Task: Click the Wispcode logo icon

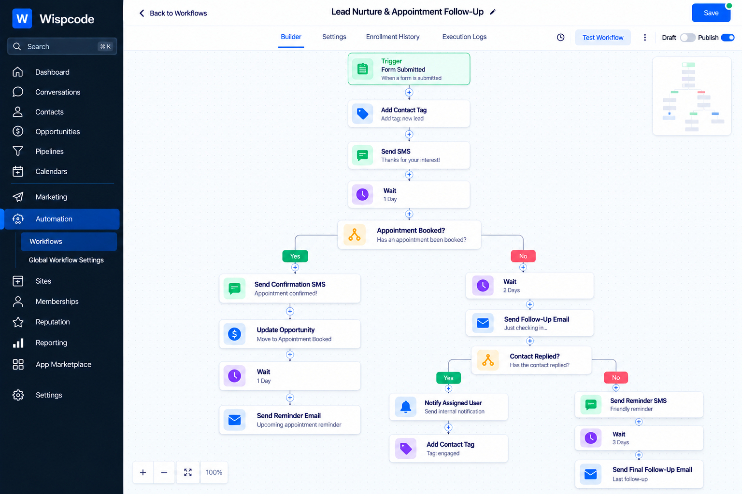Action: tap(22, 19)
